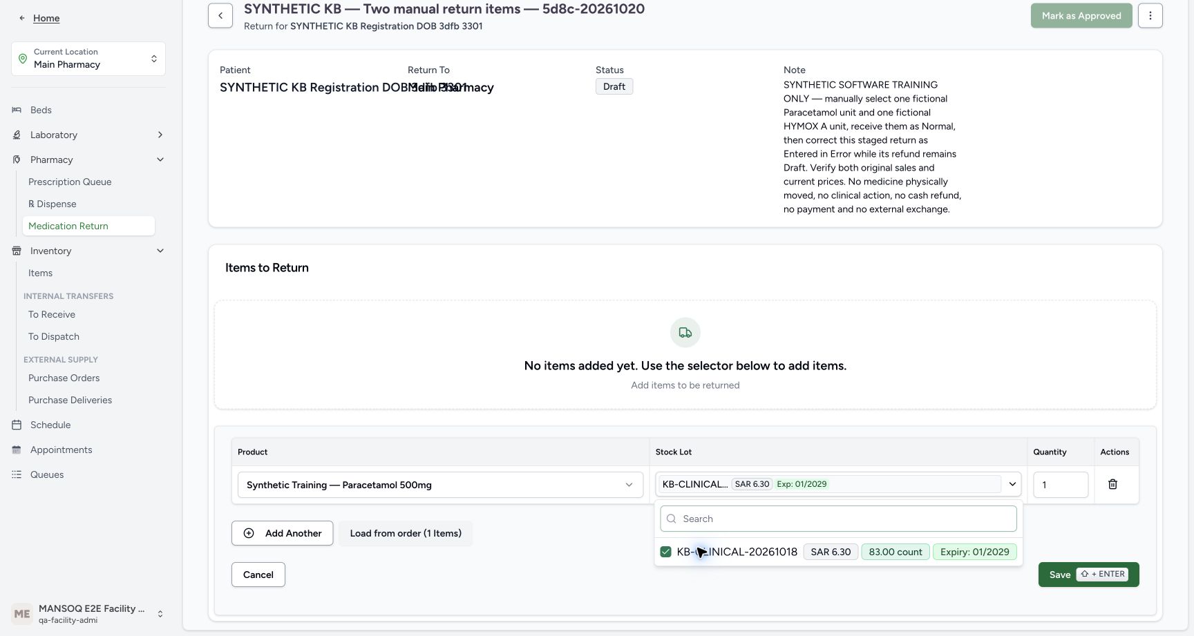
Task: Expand the Laboratory section chevron
Action: click(x=160, y=135)
